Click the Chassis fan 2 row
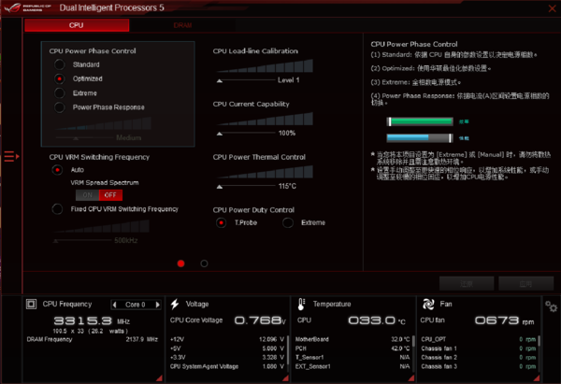The width and height of the screenshot is (561, 384). coord(479,358)
